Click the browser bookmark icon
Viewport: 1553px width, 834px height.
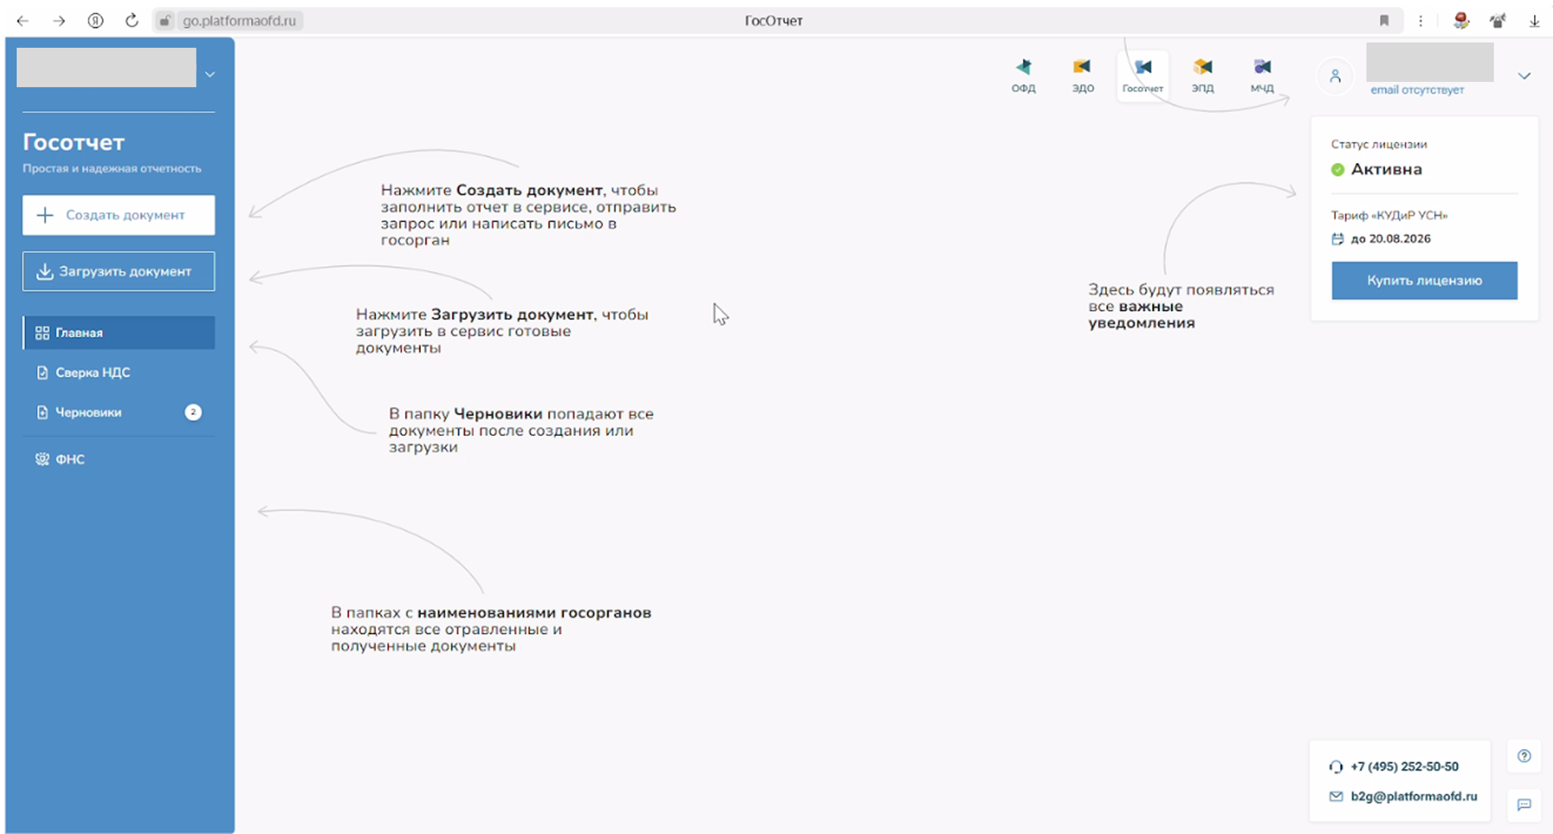pos(1384,20)
